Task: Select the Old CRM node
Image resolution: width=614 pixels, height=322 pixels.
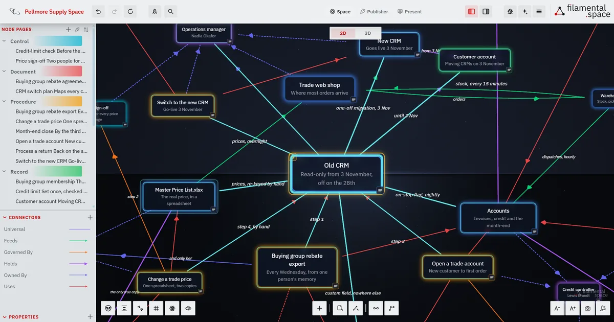Action: tap(336, 174)
